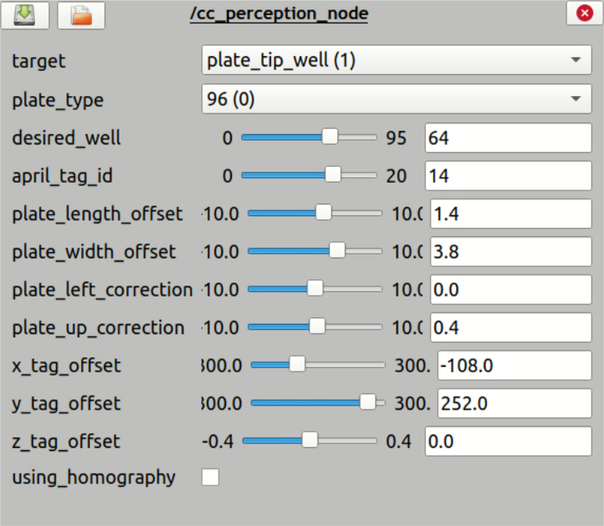Click the /cc_perception_node title label

[x=279, y=14]
